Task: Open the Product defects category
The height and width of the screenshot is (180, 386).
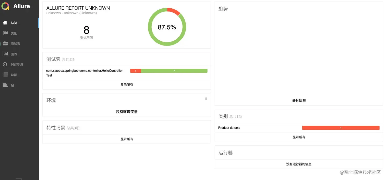Action: point(299,128)
